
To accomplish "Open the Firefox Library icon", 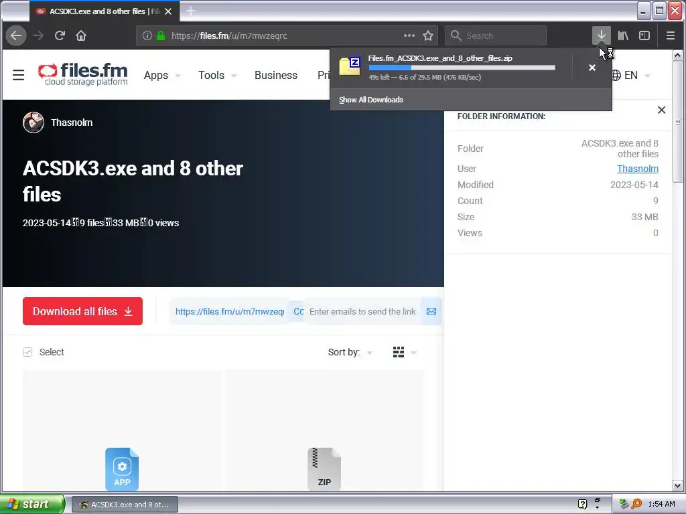I will [x=623, y=35].
